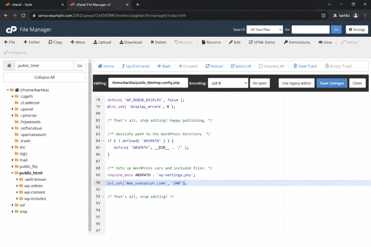Image resolution: width=371 pixels, height=247 pixels.
Task: Click Save Changes
Action: point(332,83)
